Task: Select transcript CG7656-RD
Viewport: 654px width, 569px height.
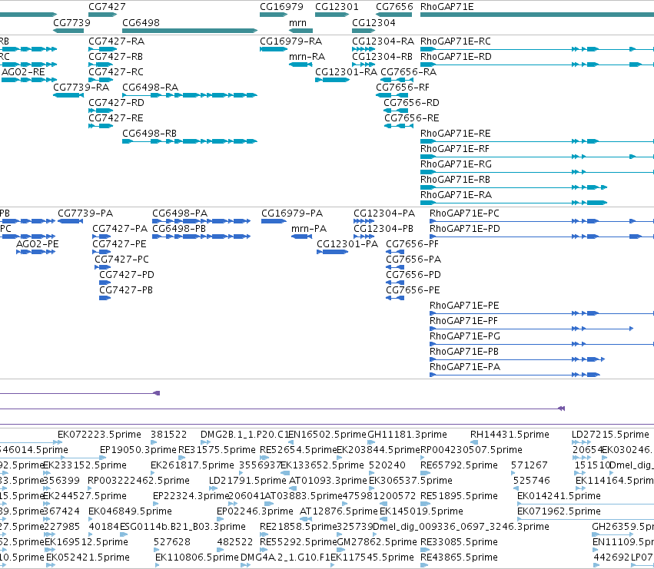Action: (411, 103)
